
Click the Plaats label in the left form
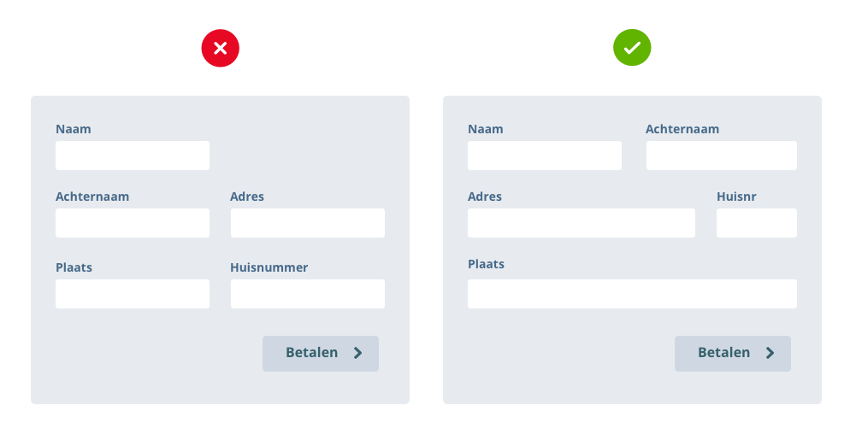click(x=74, y=267)
